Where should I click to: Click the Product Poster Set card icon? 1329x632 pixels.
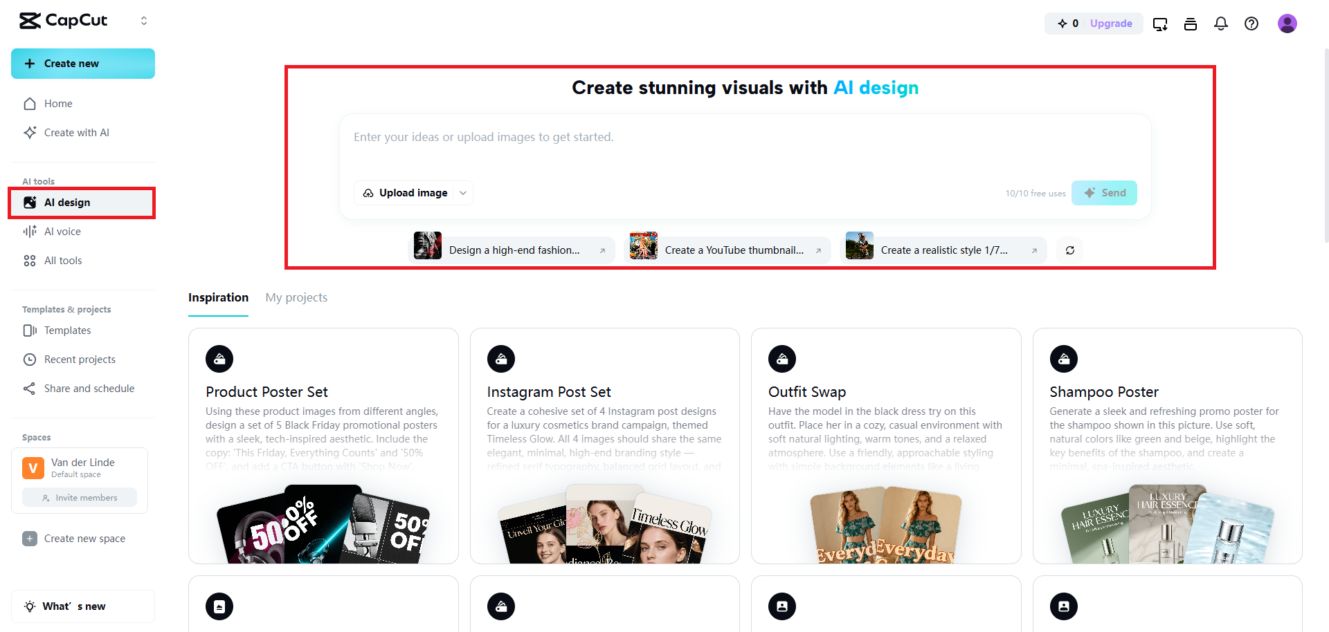click(x=219, y=359)
